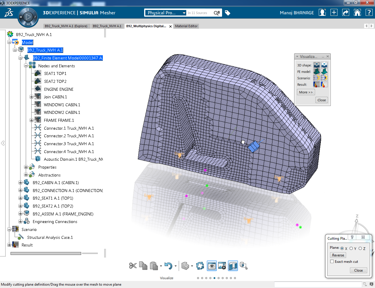375x288 pixels.
Task: Click the left panel collapse chevron
Action: (x=3, y=143)
